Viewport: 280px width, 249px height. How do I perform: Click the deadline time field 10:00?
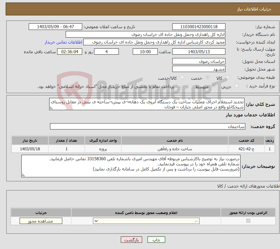(145, 52)
